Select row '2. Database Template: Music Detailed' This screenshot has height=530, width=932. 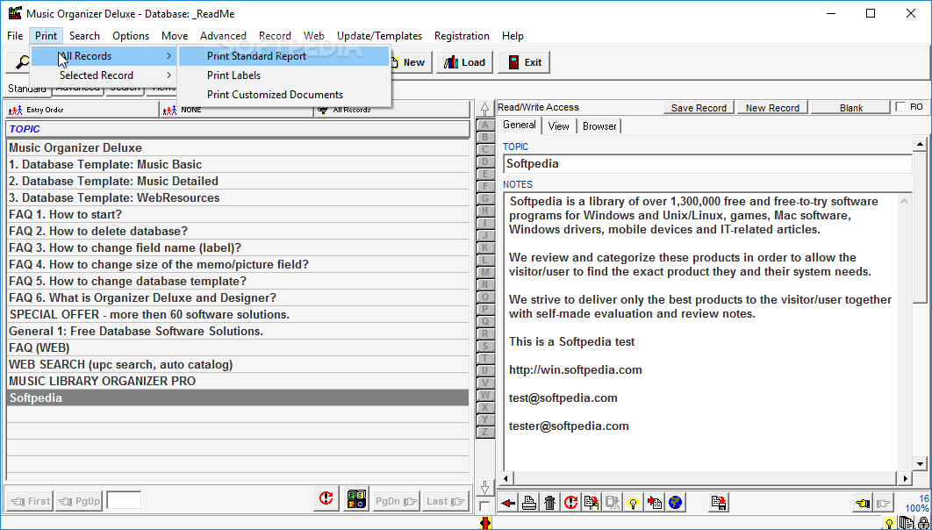point(238,182)
